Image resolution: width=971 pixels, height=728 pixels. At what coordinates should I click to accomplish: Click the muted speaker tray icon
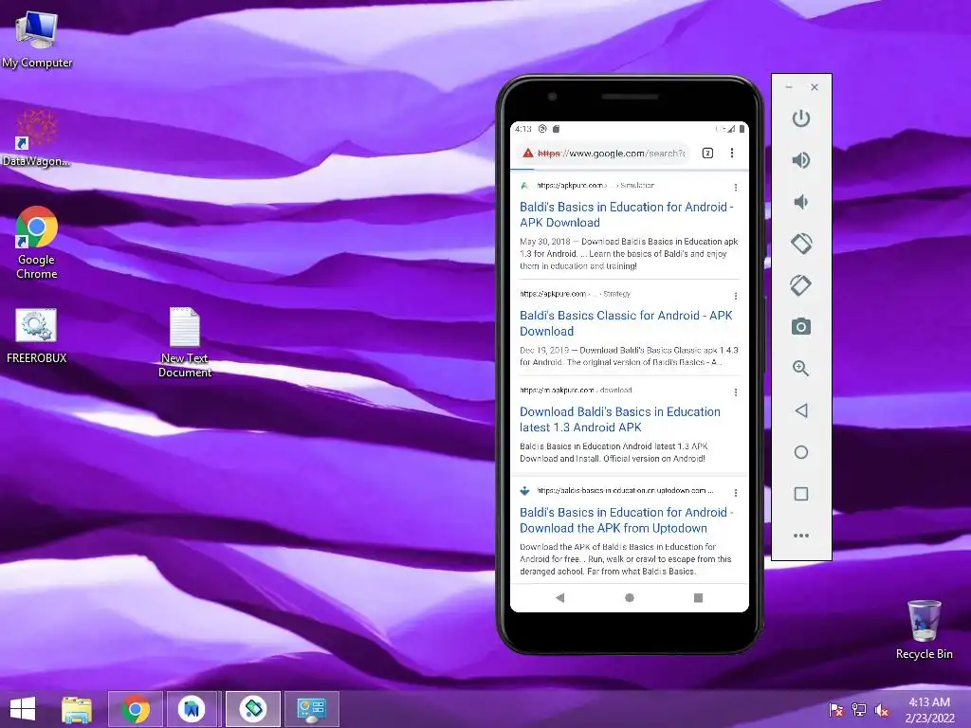coord(881,709)
